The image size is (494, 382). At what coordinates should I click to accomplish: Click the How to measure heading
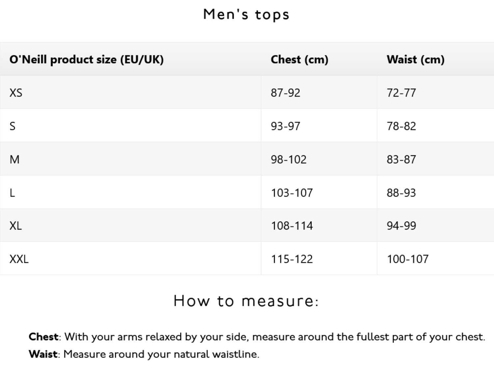[246, 301]
